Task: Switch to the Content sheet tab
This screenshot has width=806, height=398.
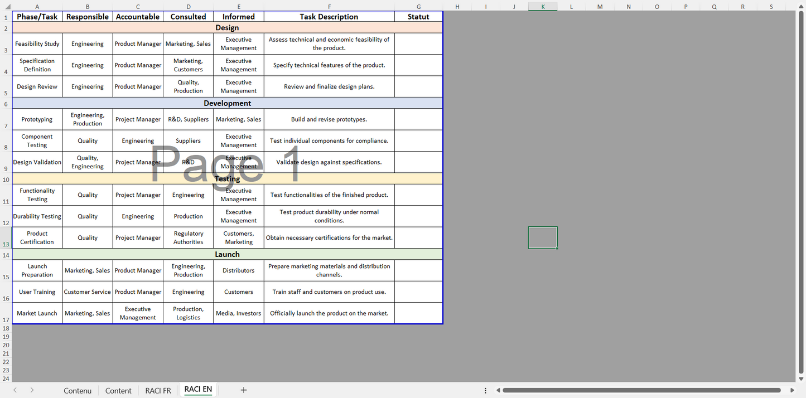Action: (118, 390)
